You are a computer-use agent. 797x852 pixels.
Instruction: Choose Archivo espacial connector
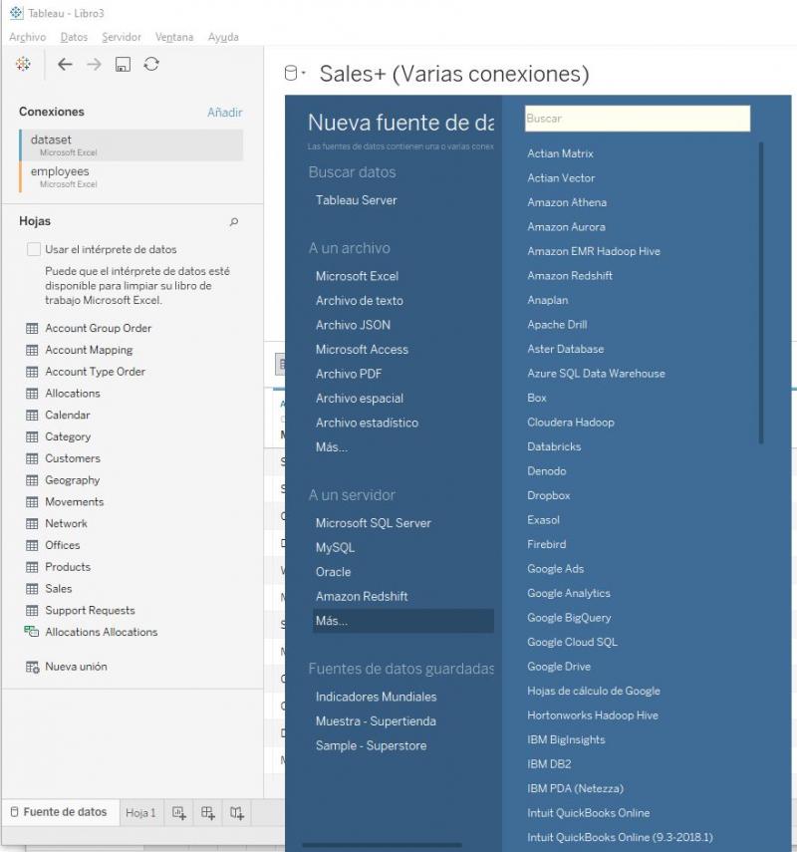pos(360,399)
